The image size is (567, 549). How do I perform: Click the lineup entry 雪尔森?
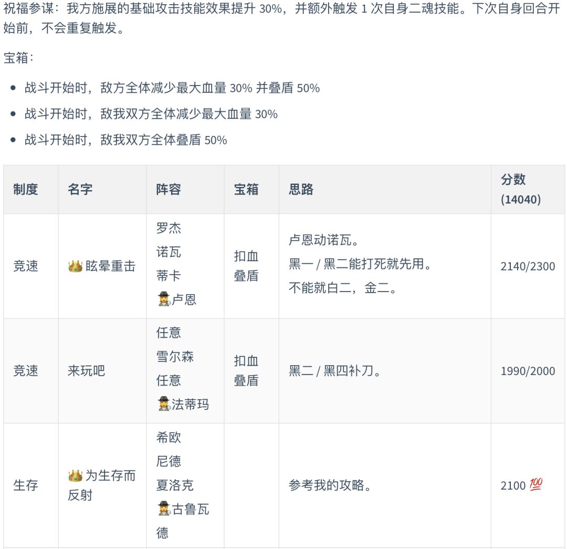(175, 357)
